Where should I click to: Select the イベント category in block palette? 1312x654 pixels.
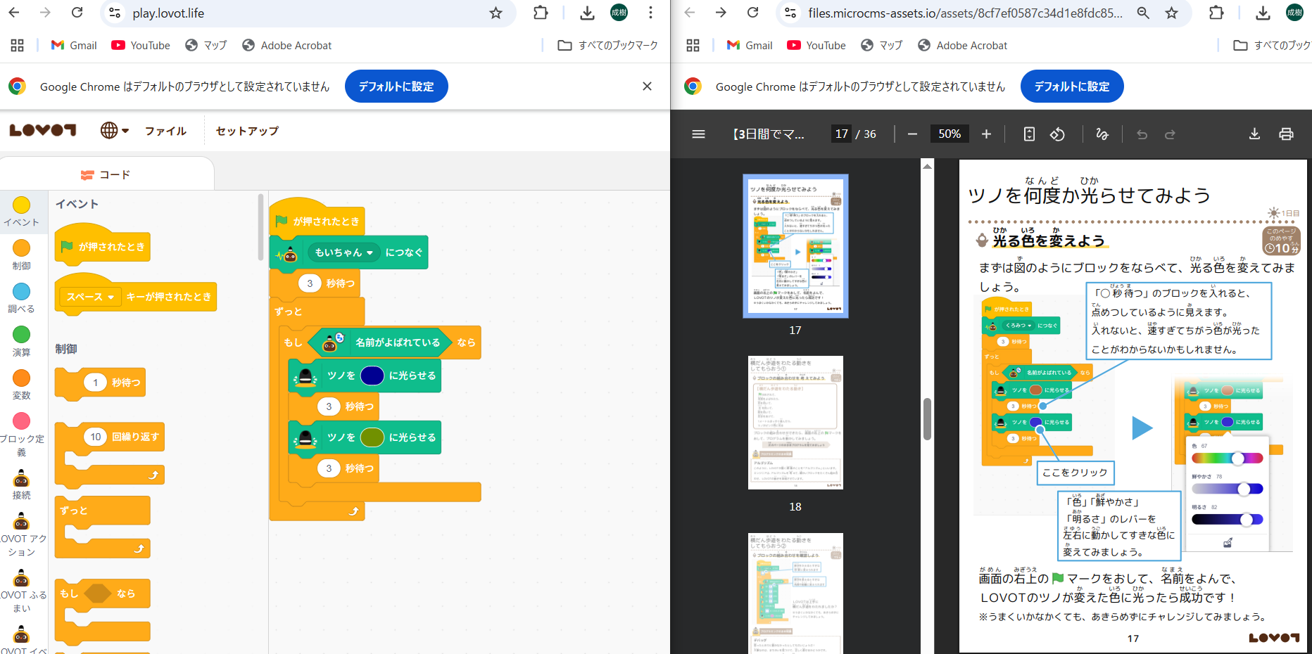22,212
